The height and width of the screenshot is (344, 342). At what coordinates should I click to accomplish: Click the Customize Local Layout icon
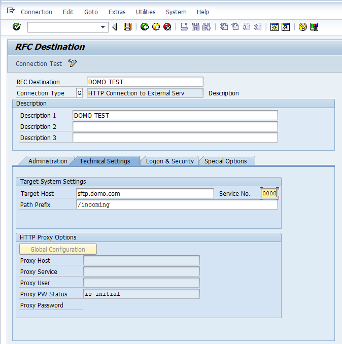coord(314,27)
